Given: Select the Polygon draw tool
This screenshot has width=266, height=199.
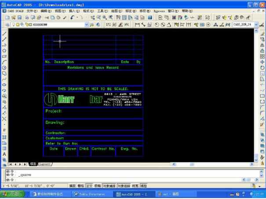Looking at the screenshot, I should 4,51.
